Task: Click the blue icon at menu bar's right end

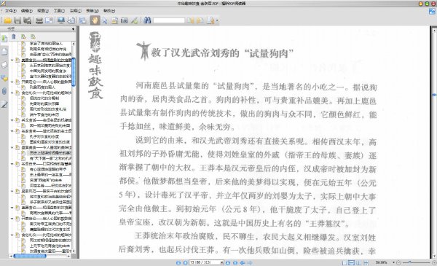Action: [432, 12]
